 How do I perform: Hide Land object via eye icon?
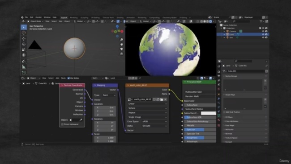[x=263, y=34]
